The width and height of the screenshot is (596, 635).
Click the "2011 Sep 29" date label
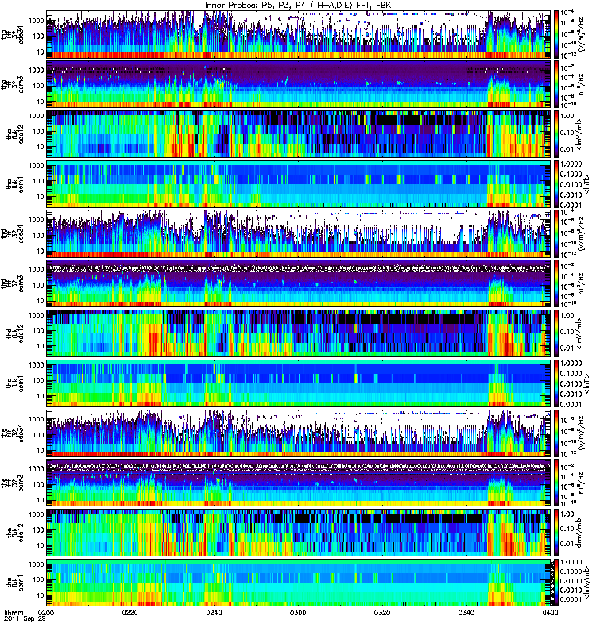(25, 619)
